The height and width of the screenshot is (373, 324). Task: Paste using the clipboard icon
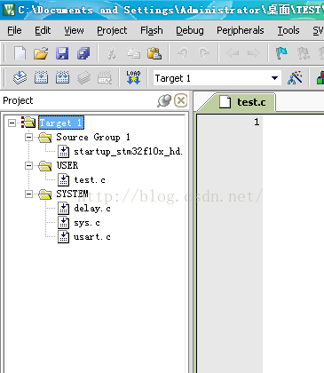(x=154, y=53)
